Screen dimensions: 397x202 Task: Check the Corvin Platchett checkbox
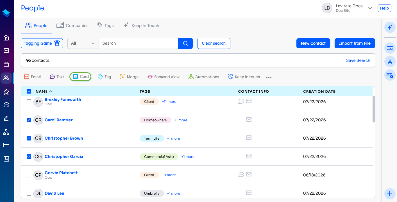coord(29,175)
